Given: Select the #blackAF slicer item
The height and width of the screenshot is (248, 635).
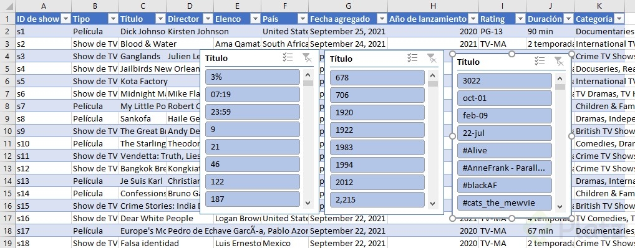Looking at the screenshot, I should tap(504, 185).
